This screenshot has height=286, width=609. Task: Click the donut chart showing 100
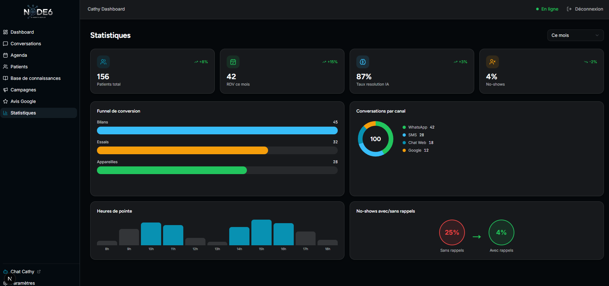[375, 139]
